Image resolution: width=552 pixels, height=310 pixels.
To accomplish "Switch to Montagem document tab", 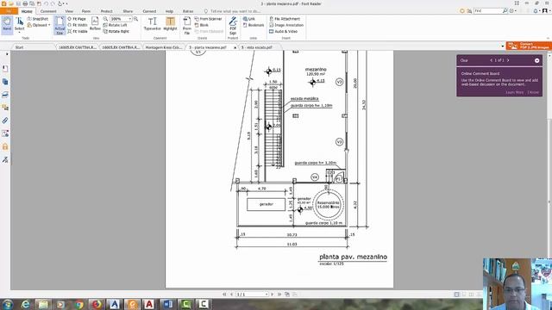I will coord(163,47).
